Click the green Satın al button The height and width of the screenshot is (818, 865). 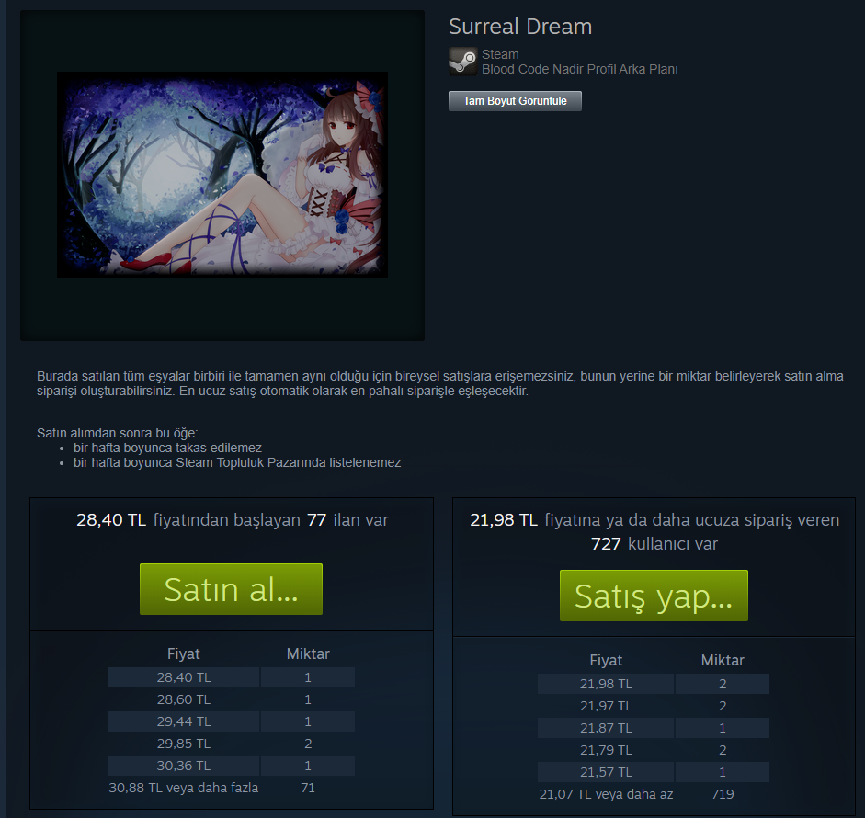[231, 589]
